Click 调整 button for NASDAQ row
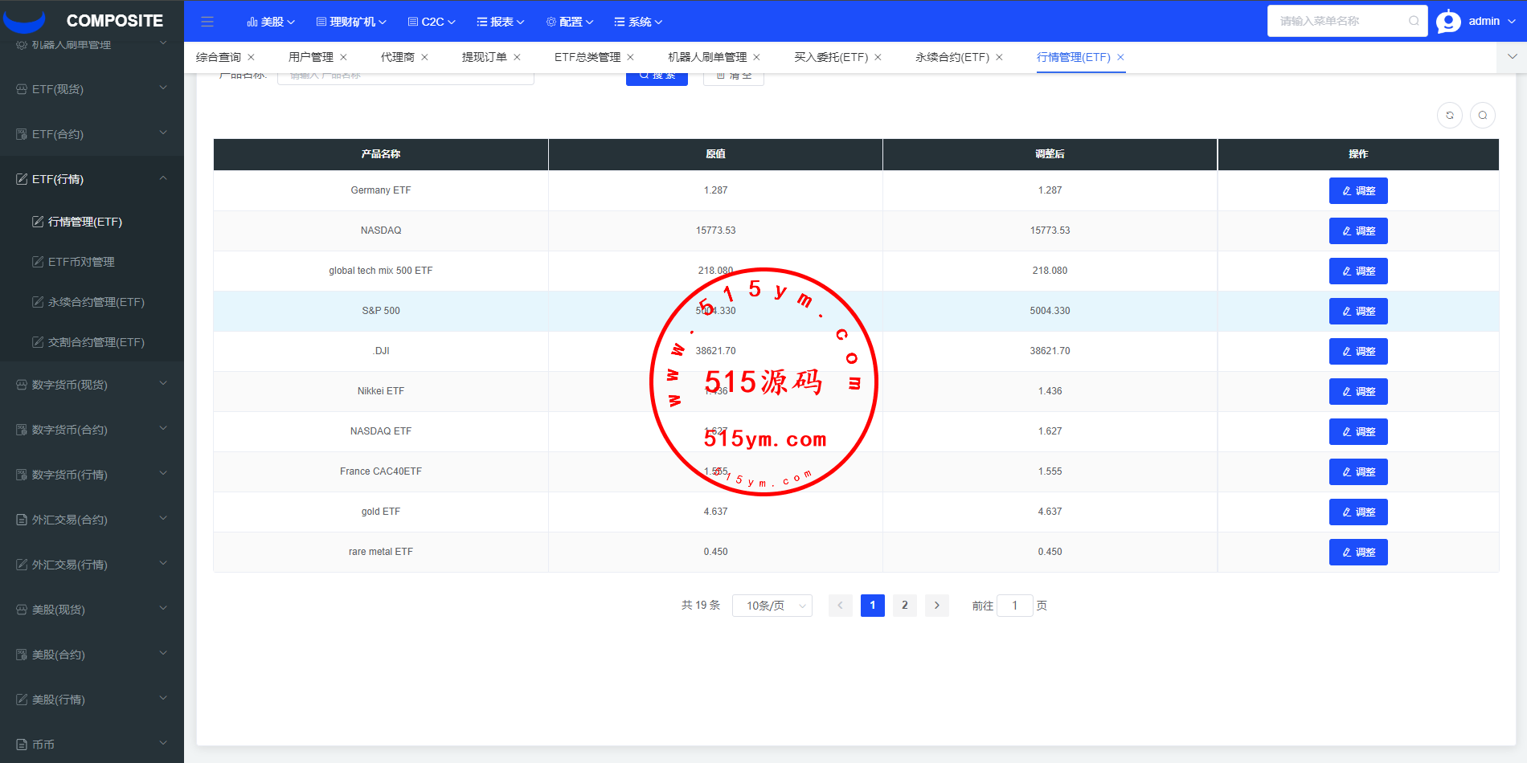The image size is (1527, 763). [x=1357, y=231]
